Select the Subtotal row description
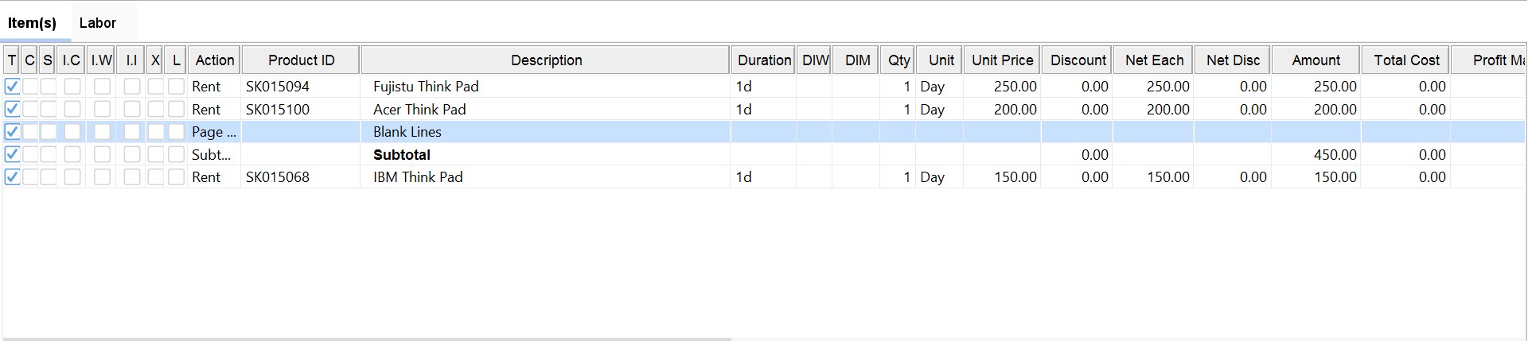1528x341 pixels. 402,155
